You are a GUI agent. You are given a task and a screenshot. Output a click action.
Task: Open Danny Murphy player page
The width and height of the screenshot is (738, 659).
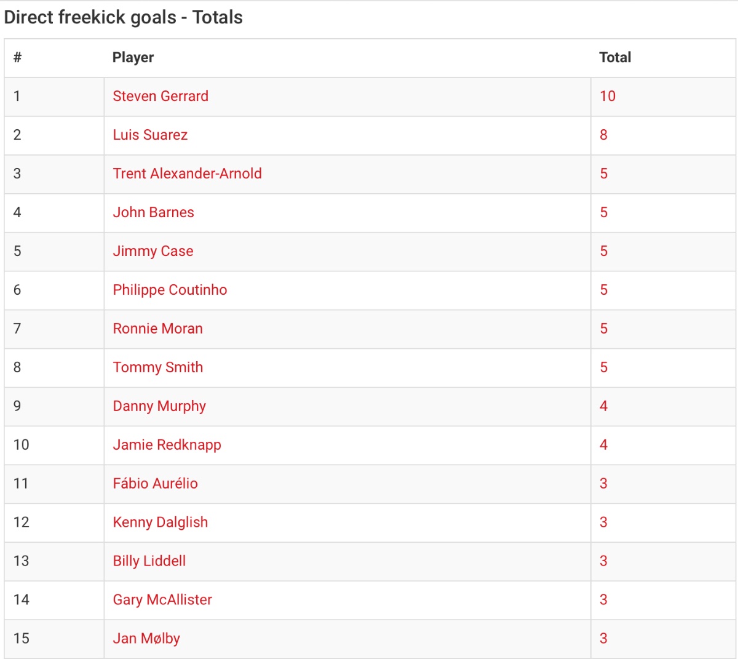click(159, 406)
